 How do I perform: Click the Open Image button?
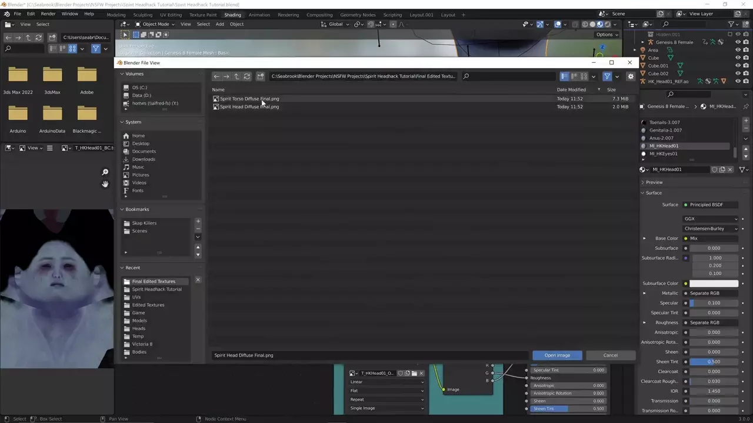point(557,355)
